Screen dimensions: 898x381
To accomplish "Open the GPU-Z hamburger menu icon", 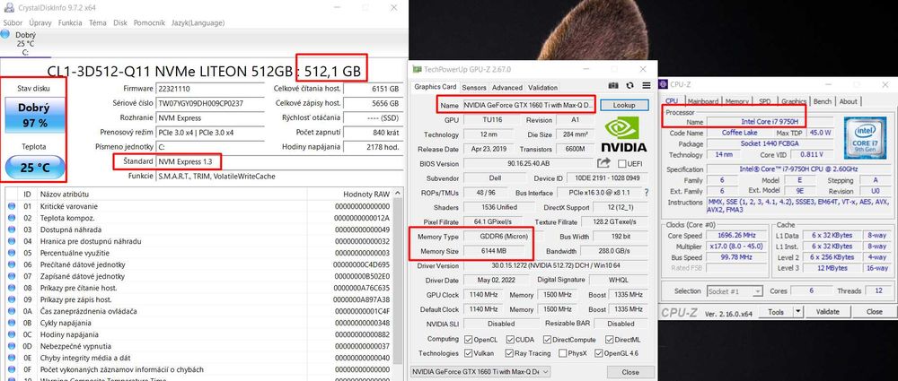I will pos(647,85).
